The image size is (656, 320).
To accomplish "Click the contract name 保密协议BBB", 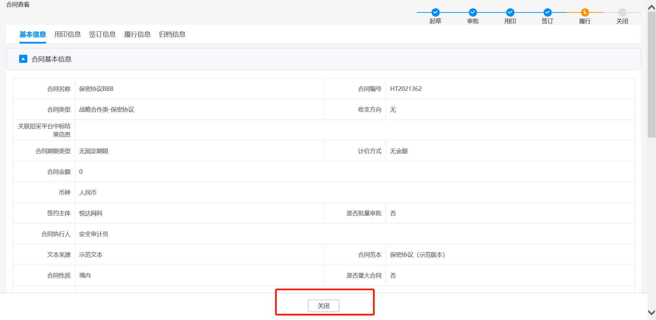I will point(96,89).
